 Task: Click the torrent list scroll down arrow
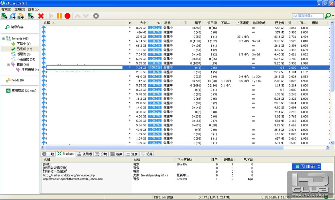pyautogui.click(x=332, y=143)
